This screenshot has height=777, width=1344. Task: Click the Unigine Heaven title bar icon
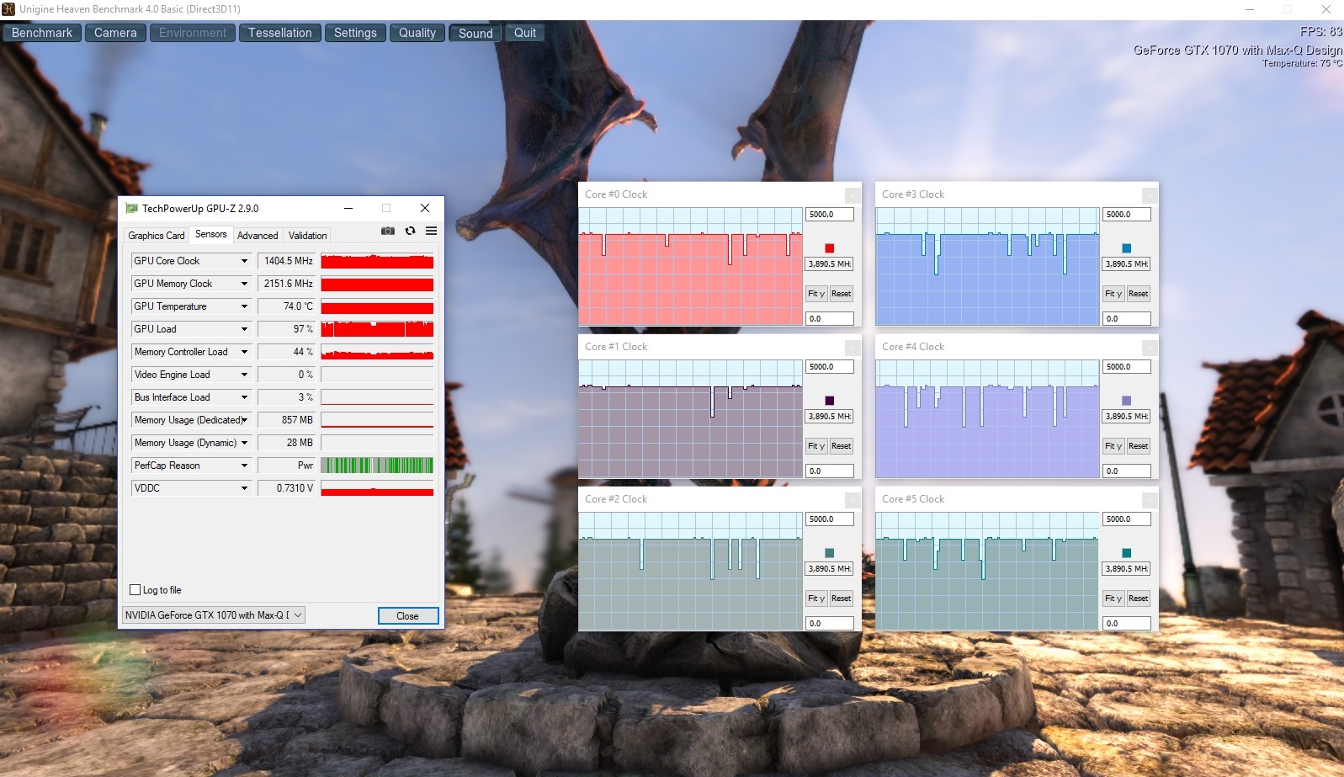pyautogui.click(x=8, y=9)
